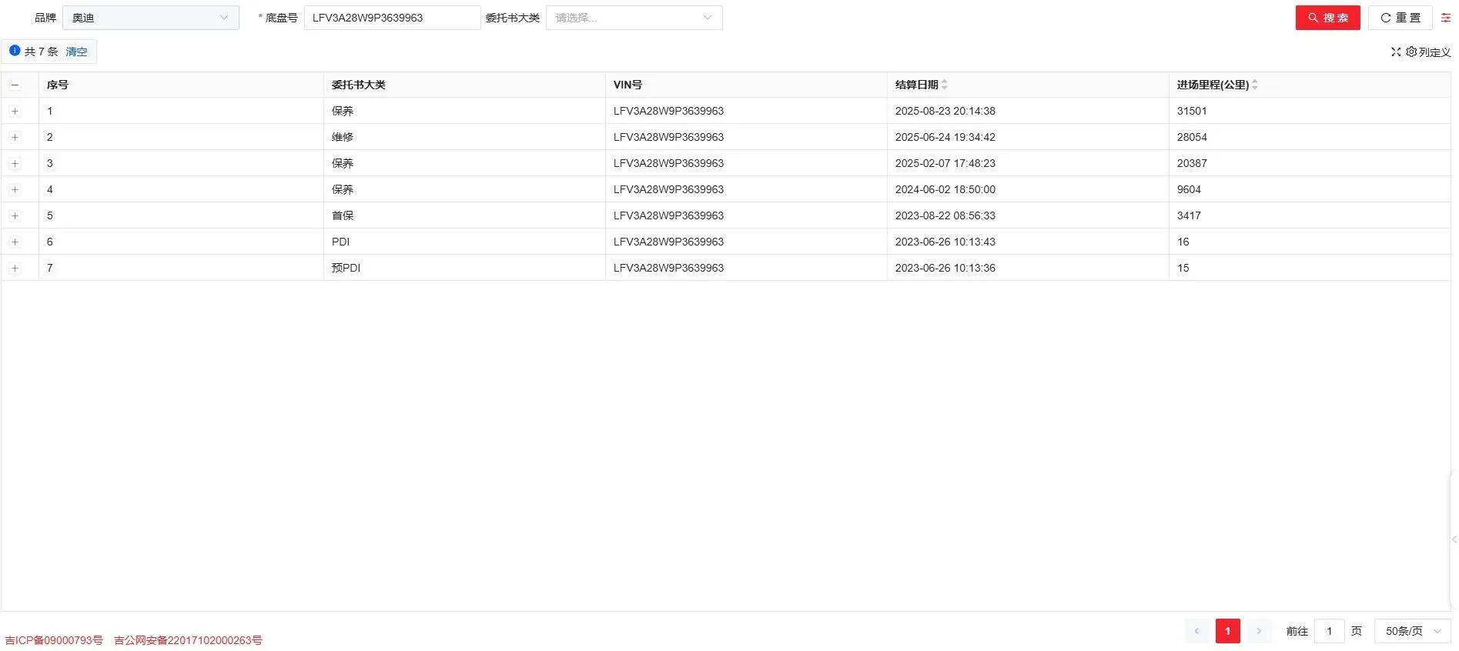Click the 清空 clear link
The width and height of the screenshot is (1459, 651).
point(76,52)
